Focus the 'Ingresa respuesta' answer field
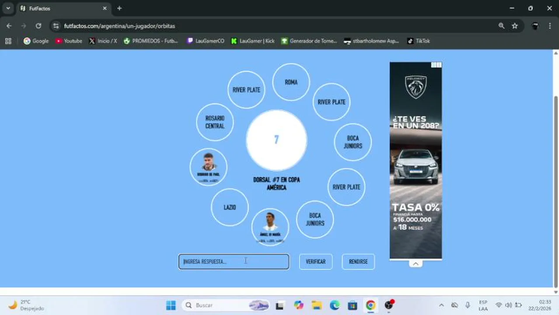Screen dimensions: 559x315 coord(234,262)
